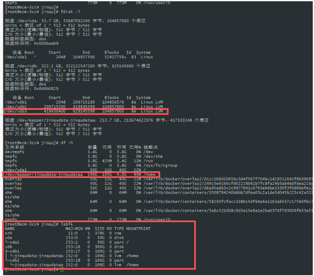Click the 'fdisk -l' command text
The width and height of the screenshot is (314, 276).
coord(70,12)
